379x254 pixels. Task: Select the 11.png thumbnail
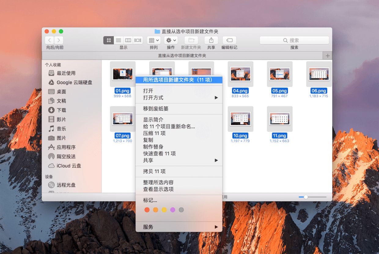(280, 119)
